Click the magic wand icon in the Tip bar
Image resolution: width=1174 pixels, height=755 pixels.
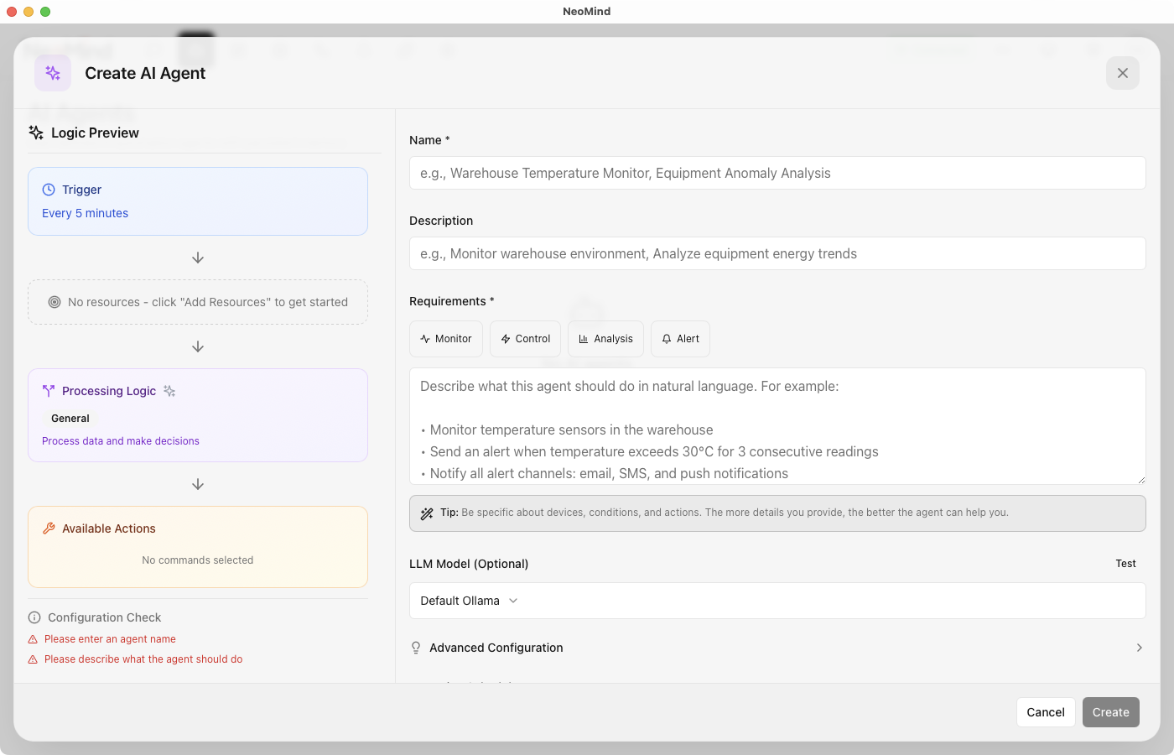[x=427, y=513]
